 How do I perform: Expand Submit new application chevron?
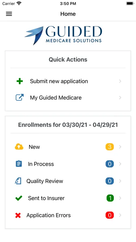pos(120,81)
